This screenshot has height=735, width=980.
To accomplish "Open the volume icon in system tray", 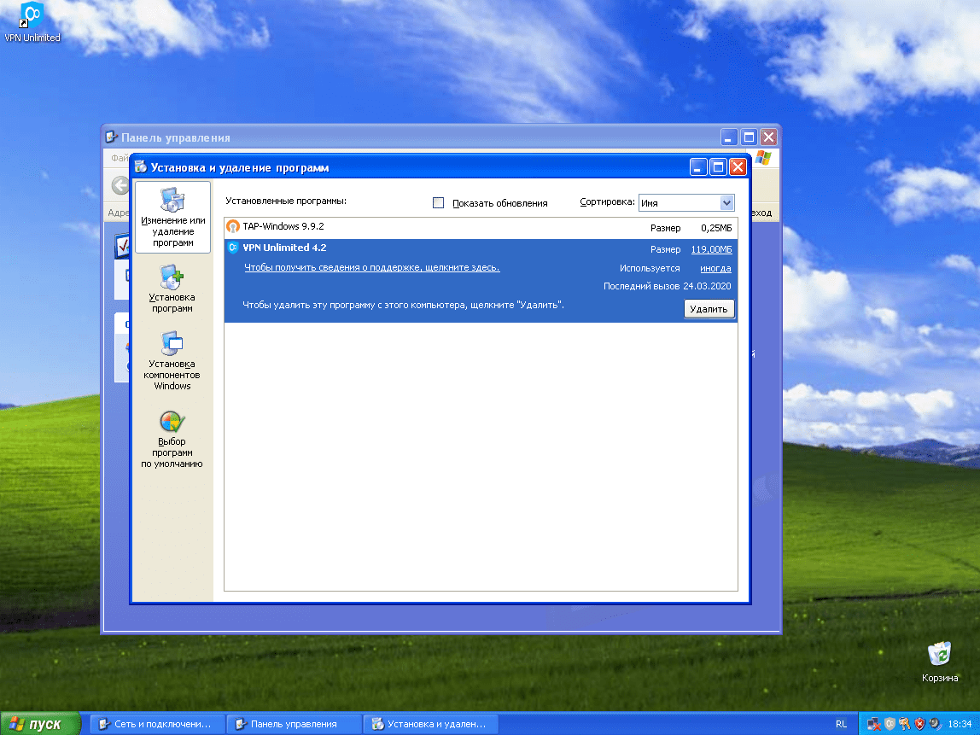I will tap(934, 723).
